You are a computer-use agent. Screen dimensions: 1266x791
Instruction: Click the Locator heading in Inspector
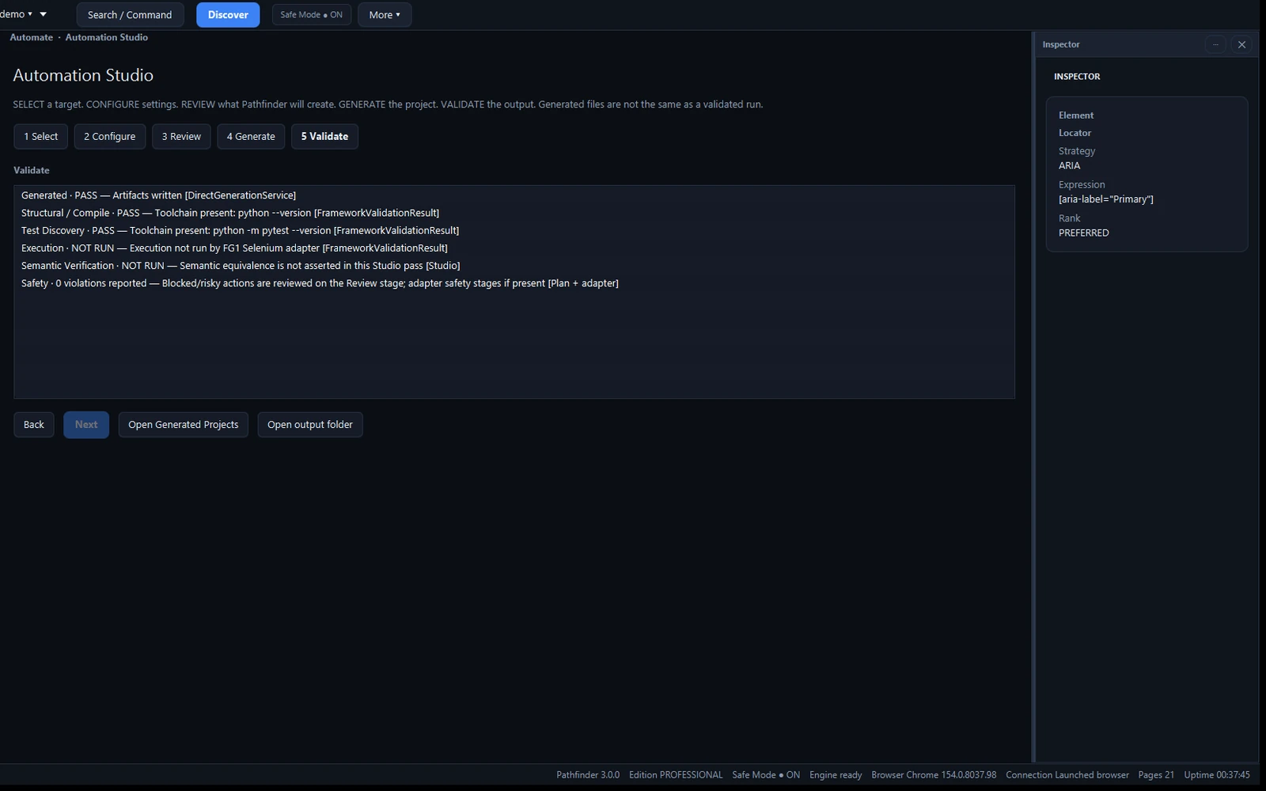click(x=1075, y=133)
